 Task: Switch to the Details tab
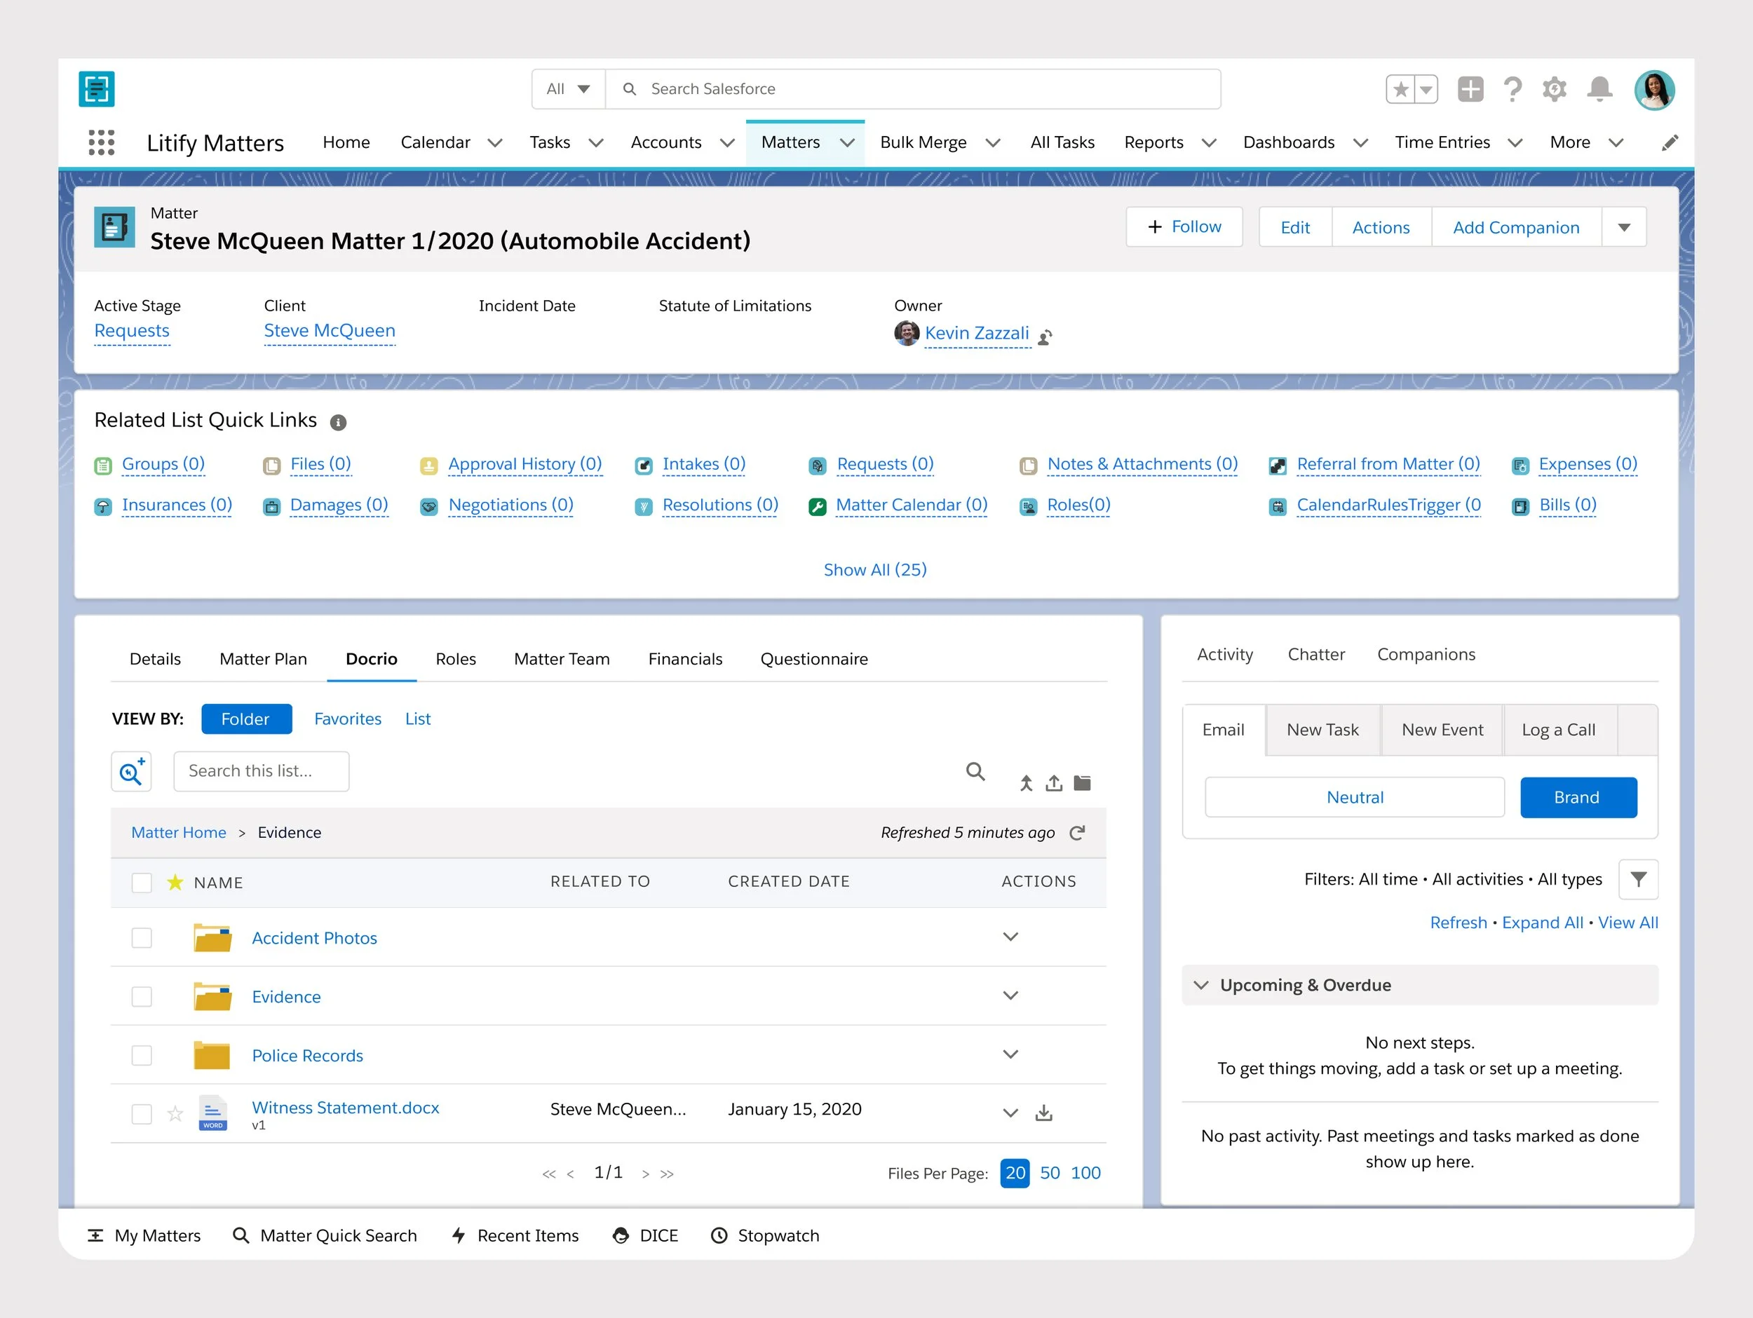tap(156, 658)
